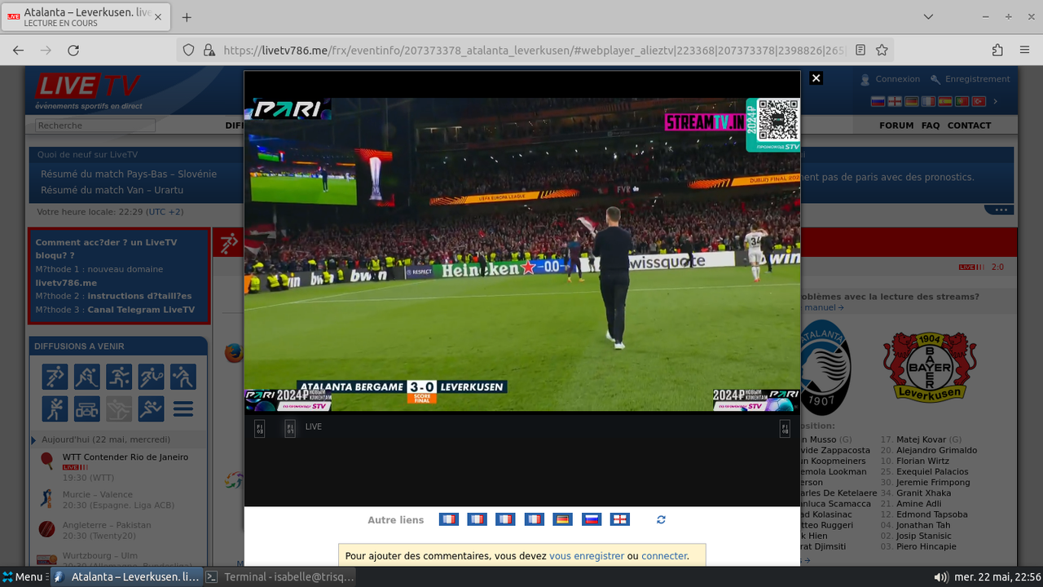Switch site language to Spanish flag

(945, 101)
